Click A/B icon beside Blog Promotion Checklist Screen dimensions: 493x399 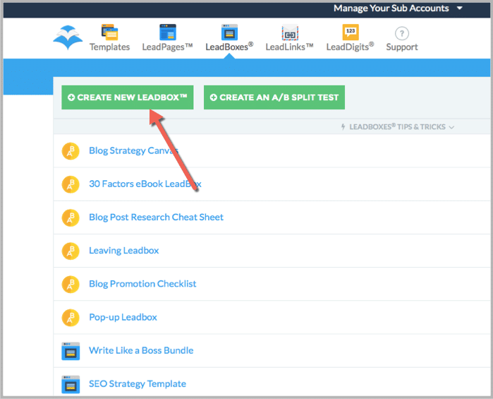(71, 285)
